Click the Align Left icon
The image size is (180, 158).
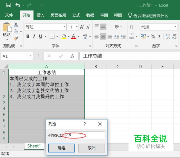97,36
